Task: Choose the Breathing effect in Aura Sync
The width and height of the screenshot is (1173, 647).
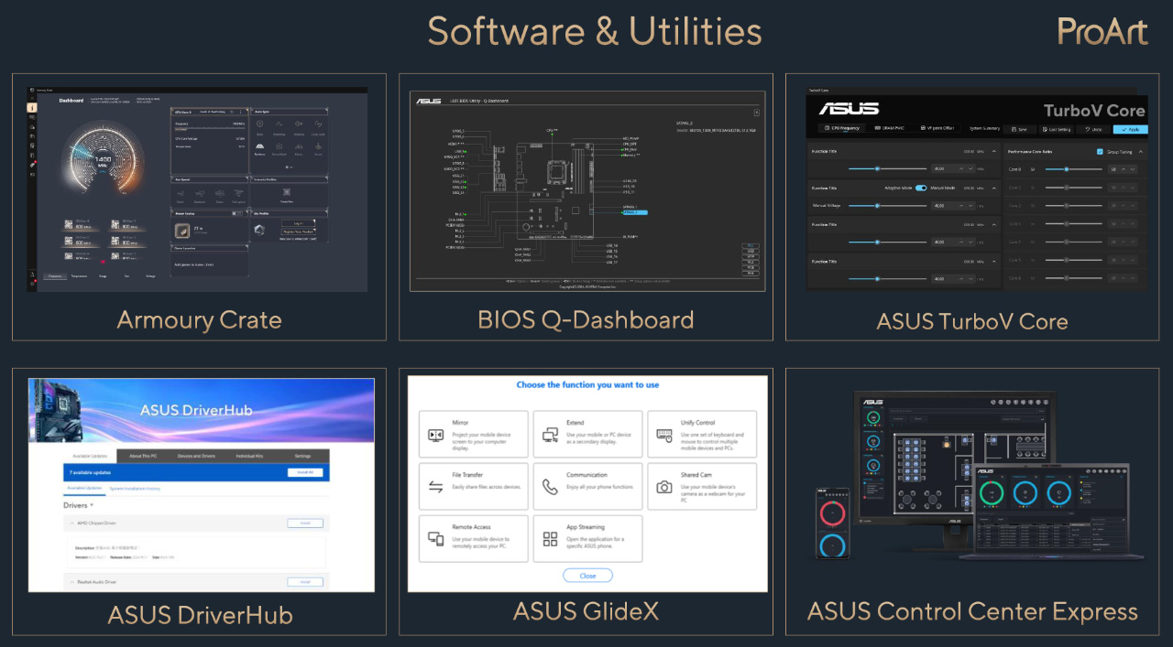Action: pos(280,124)
